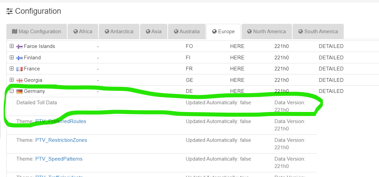Select the Antarctica tab

click(118, 32)
